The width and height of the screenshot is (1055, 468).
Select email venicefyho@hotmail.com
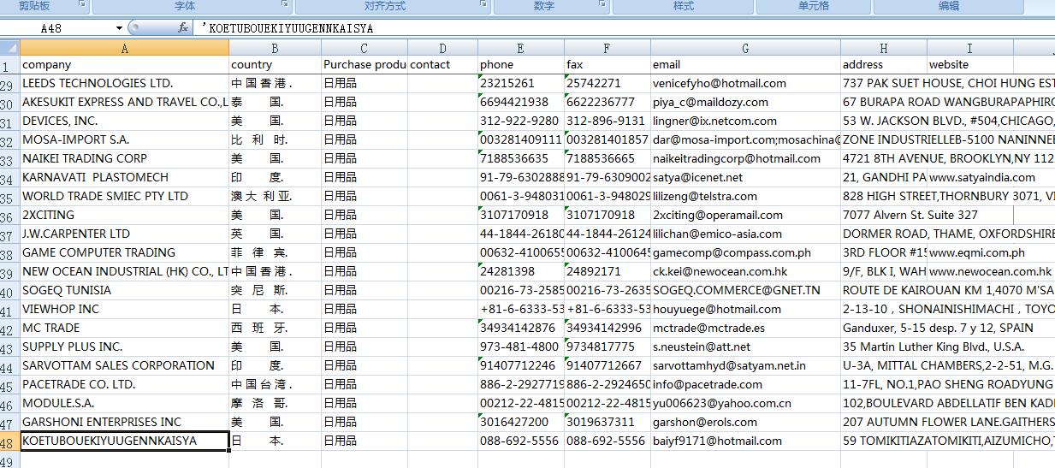(745, 84)
